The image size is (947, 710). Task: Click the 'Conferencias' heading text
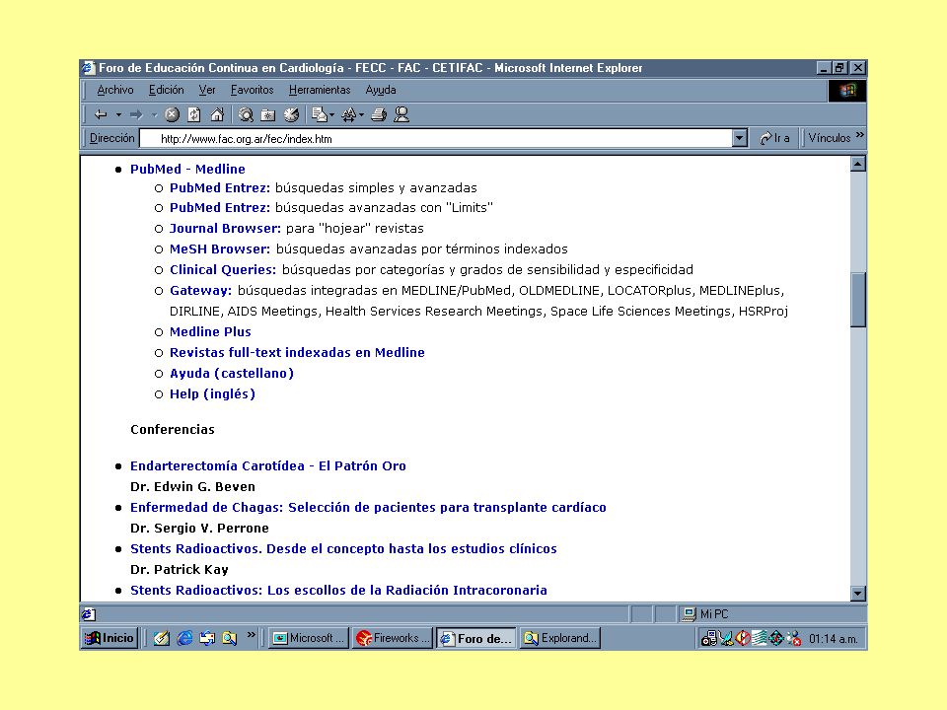tap(173, 429)
